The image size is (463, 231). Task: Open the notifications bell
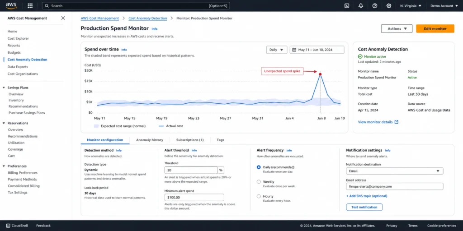(x=361, y=5)
